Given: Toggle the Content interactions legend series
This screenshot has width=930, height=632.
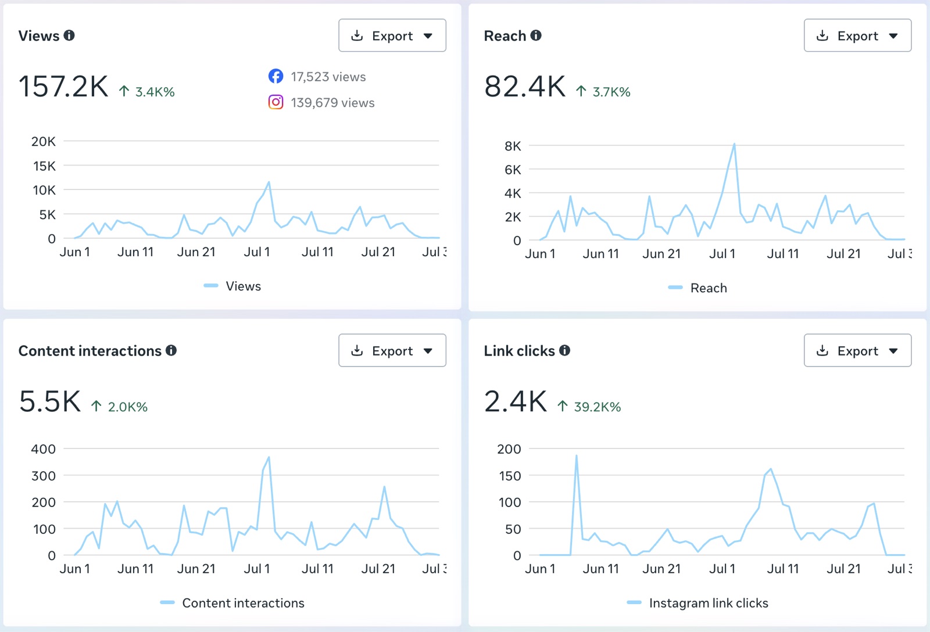Looking at the screenshot, I should (233, 603).
